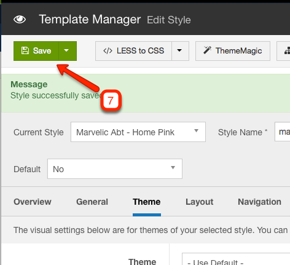Expand the LESS to CSS dropdown arrow

[180, 51]
